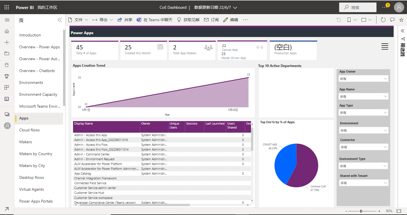Go to Home in left rail

pos(7,31)
